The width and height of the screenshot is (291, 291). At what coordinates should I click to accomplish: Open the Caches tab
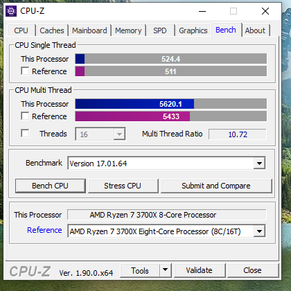[52, 30]
